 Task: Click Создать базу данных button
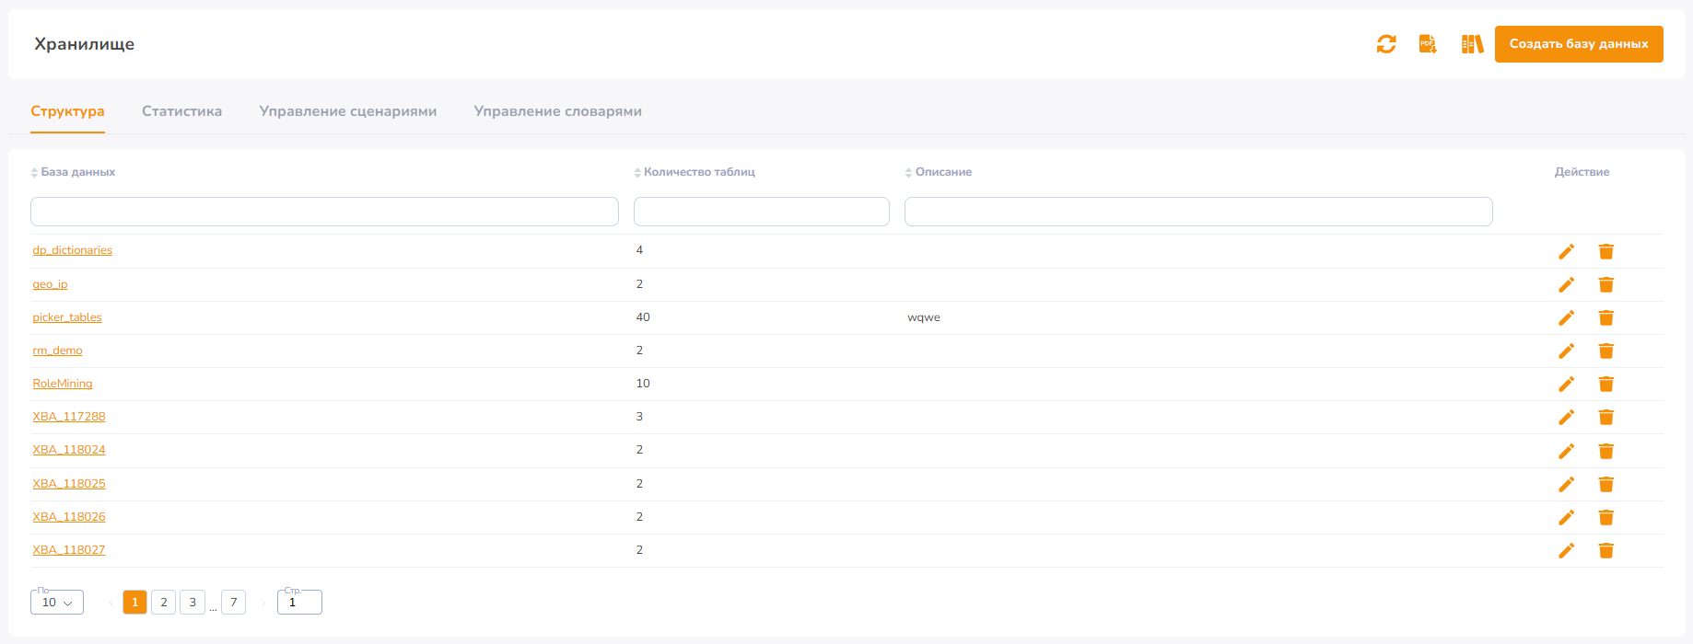click(1579, 44)
